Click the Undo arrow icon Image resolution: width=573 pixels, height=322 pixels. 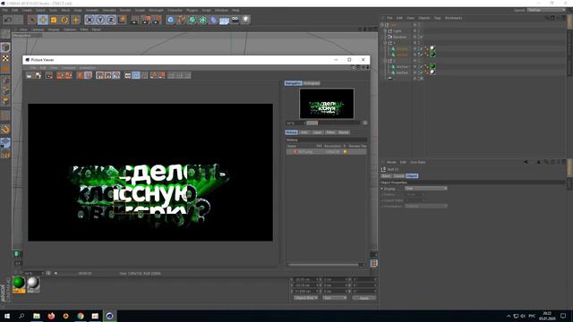click(8, 20)
